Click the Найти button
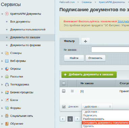129x128 pixels. coord(74,58)
